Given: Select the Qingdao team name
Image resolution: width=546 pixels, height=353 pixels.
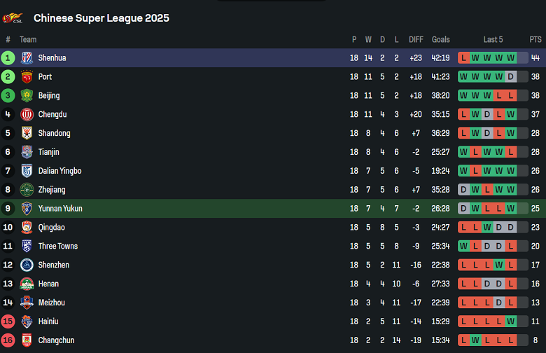Looking at the screenshot, I should click(x=51, y=228).
